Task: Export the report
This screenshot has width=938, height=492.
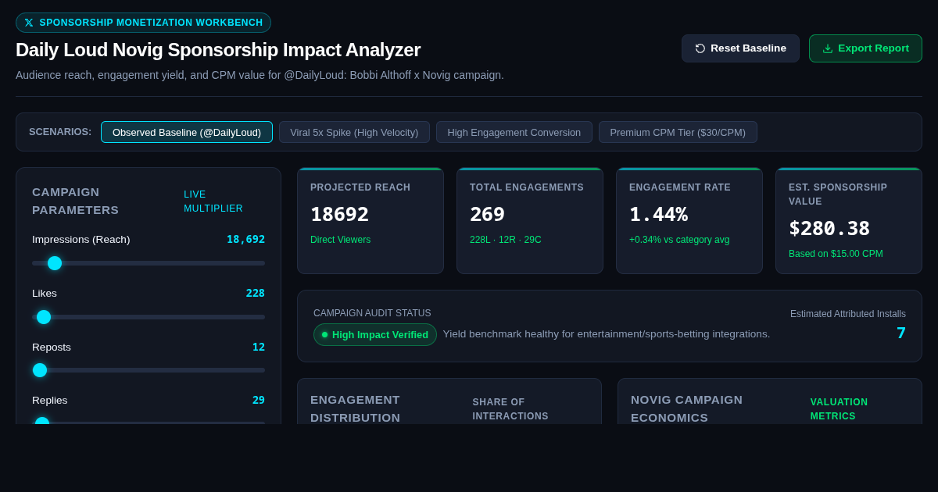Action: (865, 48)
